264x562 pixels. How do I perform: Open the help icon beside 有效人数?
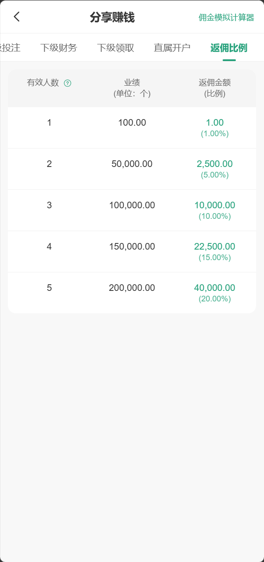tap(68, 83)
